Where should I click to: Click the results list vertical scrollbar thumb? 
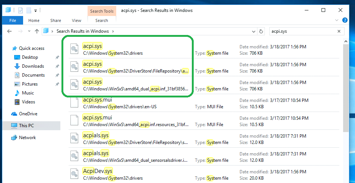(346, 88)
